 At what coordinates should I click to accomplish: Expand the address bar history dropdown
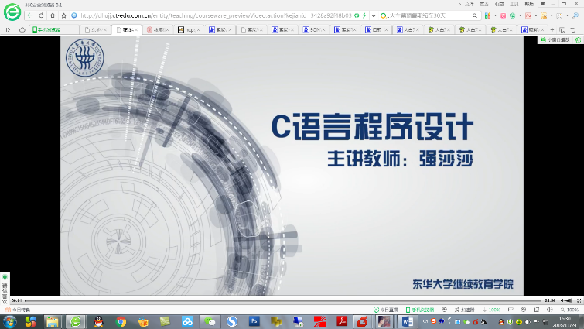point(374,15)
